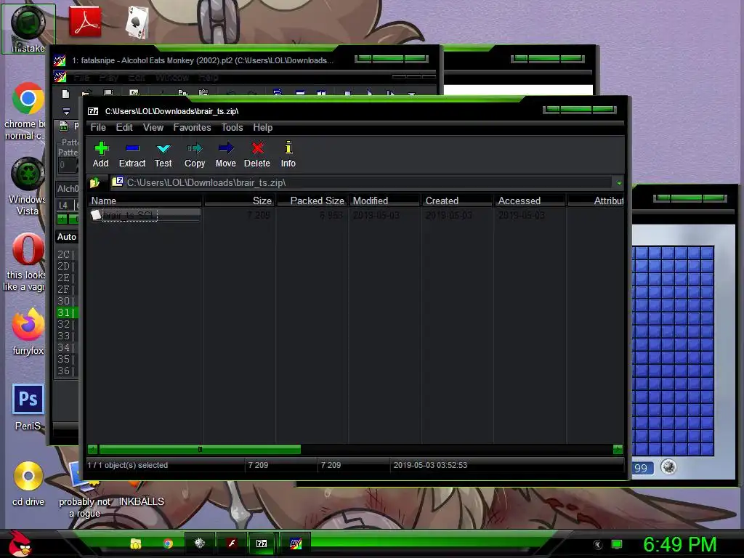
Task: Open the File menu in 7-Zip
Action: coord(98,128)
